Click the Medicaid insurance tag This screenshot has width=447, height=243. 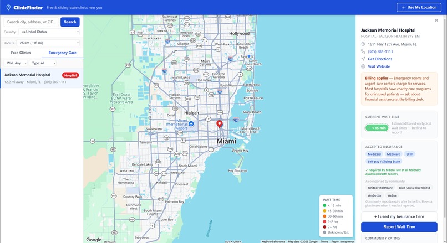tap(374, 154)
